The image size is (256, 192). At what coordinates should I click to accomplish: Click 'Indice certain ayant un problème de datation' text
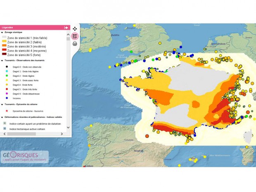pos(35,124)
